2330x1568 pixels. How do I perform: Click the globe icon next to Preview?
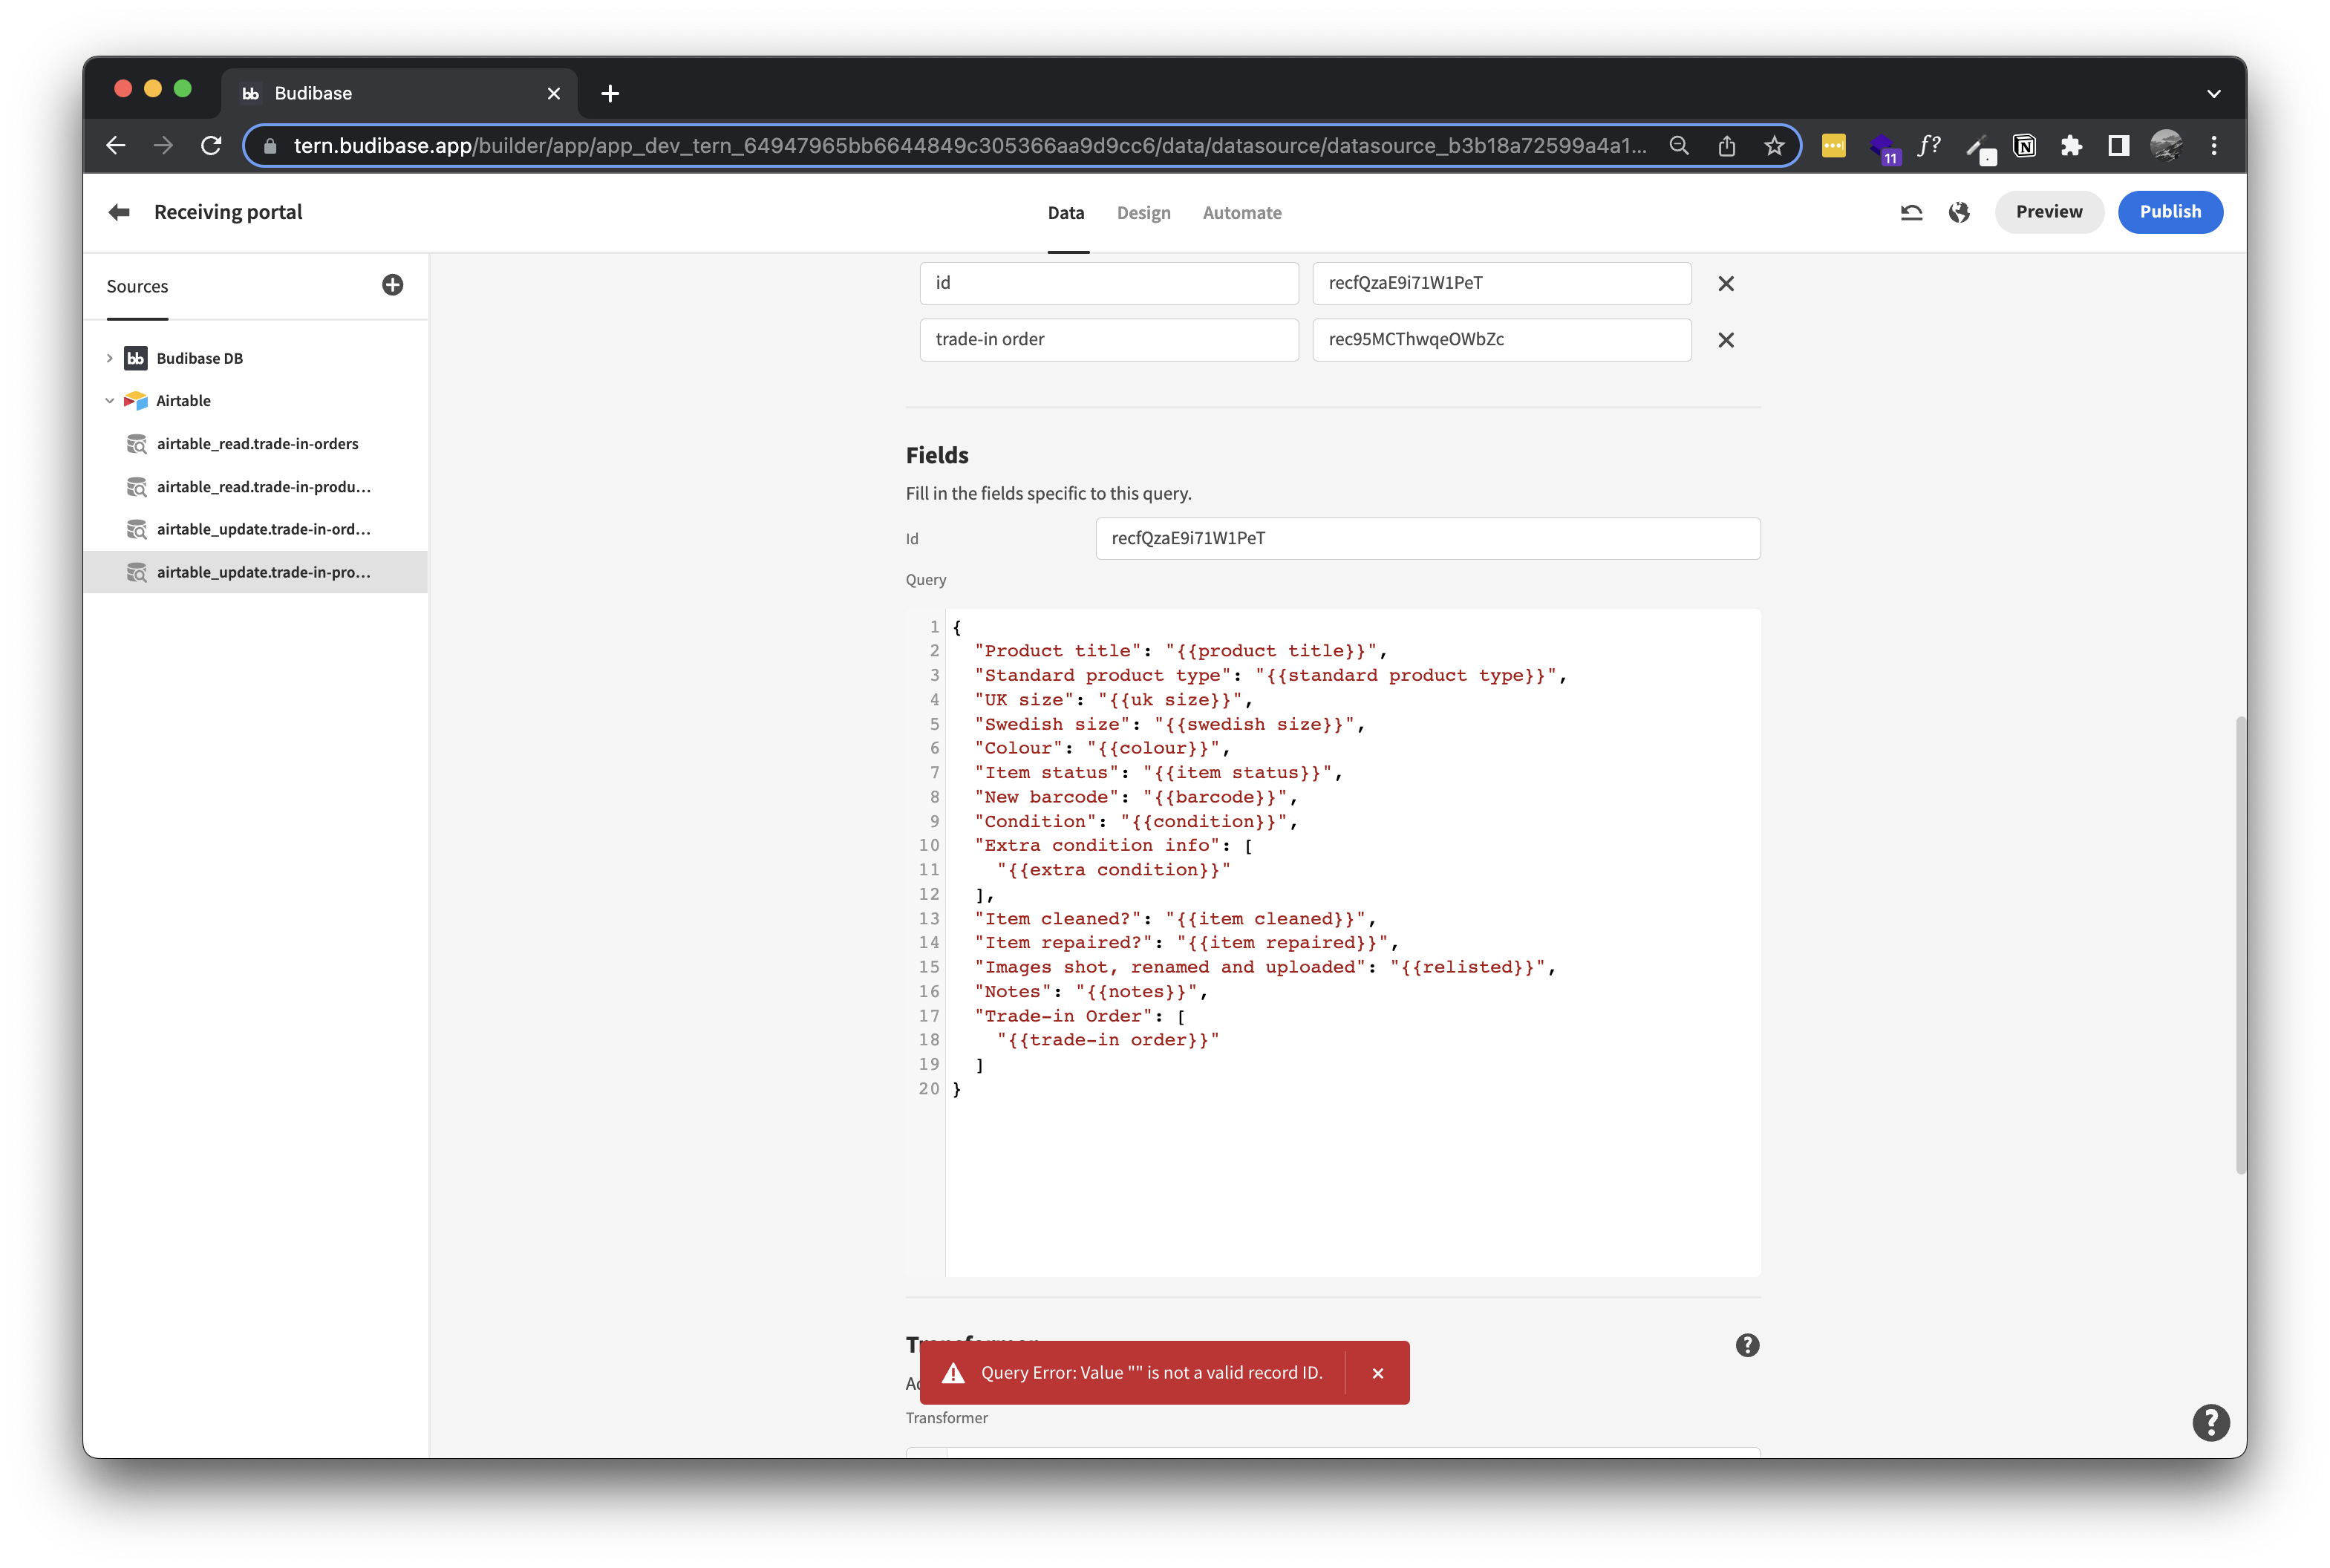(1959, 212)
